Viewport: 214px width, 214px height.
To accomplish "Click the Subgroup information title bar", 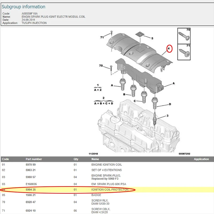I will pyautogui.click(x=24, y=6).
